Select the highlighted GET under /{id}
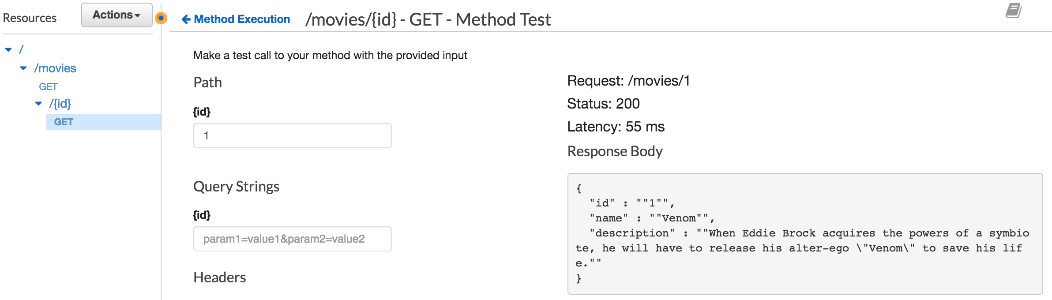Image resolution: width=1052 pixels, height=300 pixels. pyautogui.click(x=64, y=122)
